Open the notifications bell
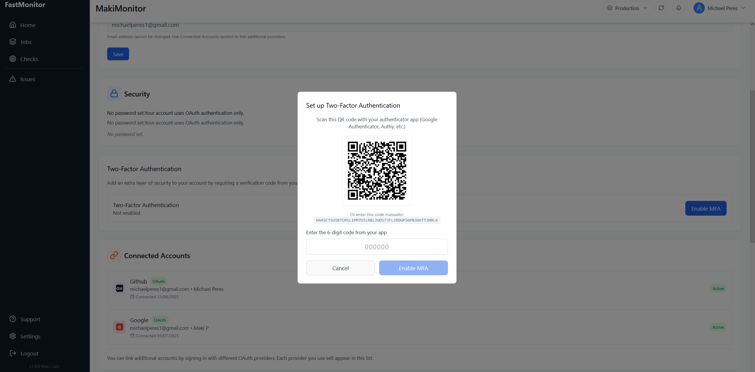Image resolution: width=755 pixels, height=372 pixels. point(679,8)
